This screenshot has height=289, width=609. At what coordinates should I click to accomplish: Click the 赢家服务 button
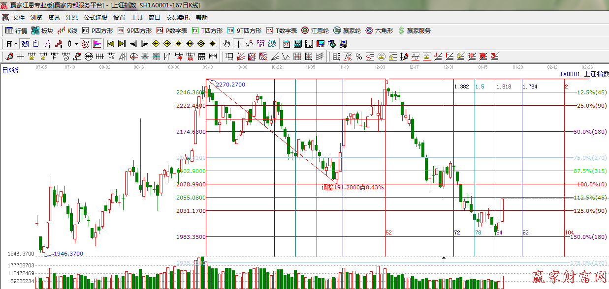[415, 30]
